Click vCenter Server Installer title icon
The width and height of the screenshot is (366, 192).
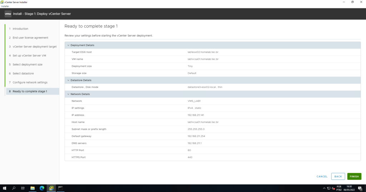2,2
